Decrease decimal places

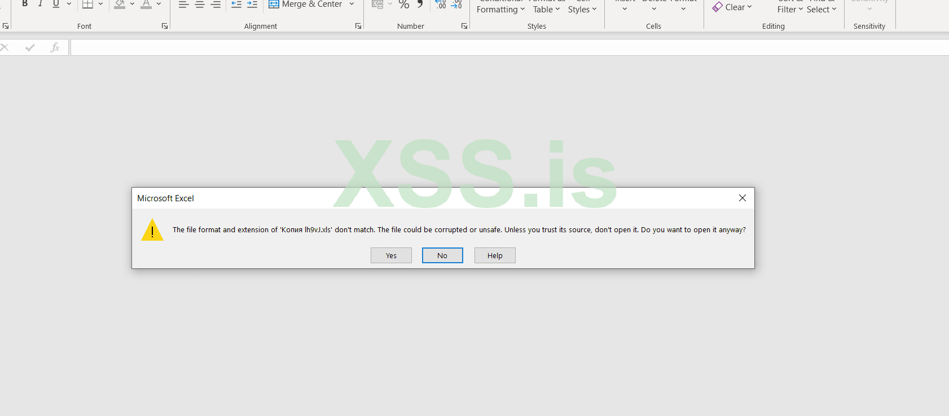(456, 4)
